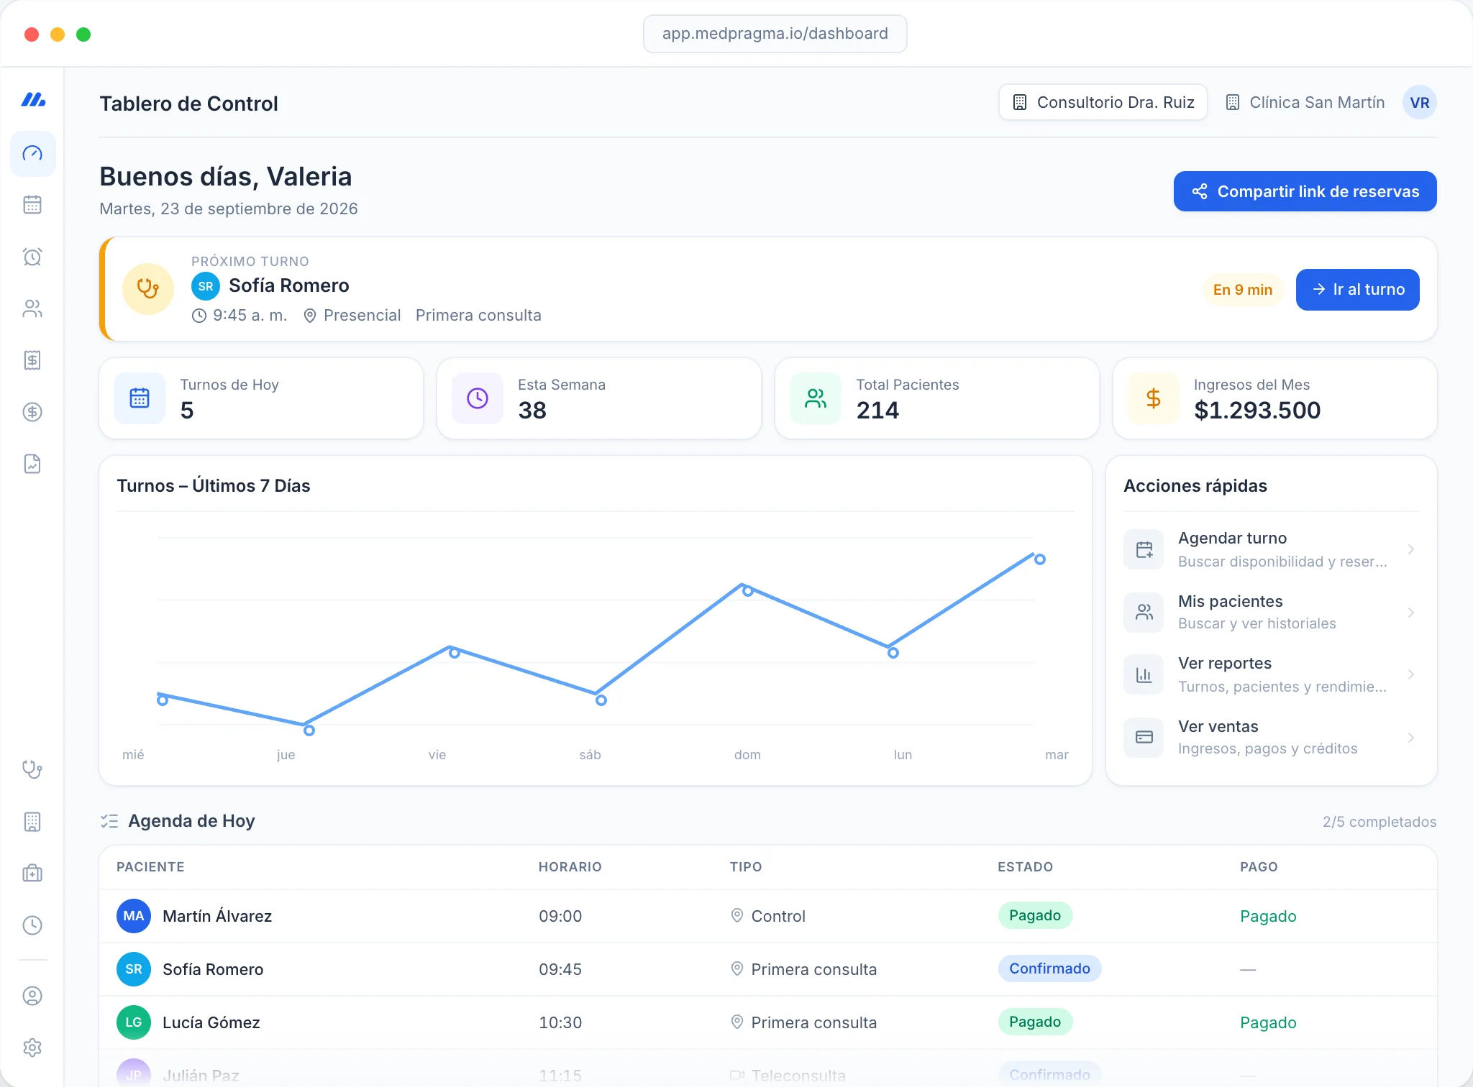Click the chart data point for mar

[x=1040, y=559]
